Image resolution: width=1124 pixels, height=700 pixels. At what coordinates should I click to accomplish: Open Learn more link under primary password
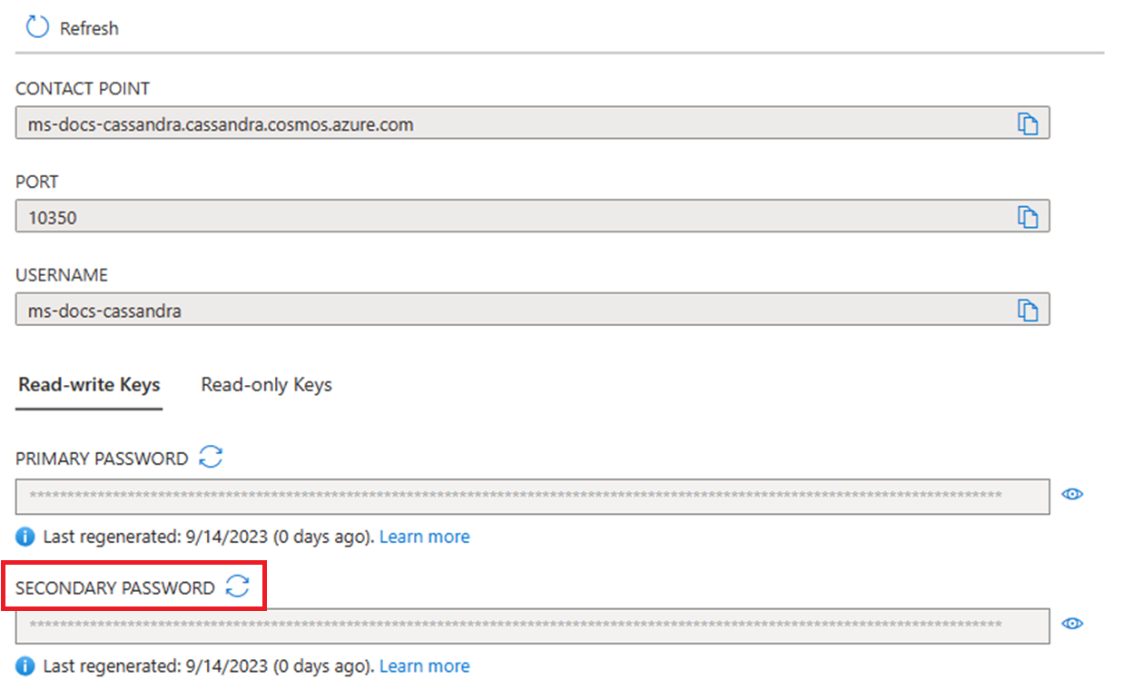(x=424, y=537)
